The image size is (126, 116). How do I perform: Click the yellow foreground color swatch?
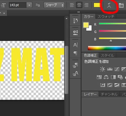click(x=86, y=25)
